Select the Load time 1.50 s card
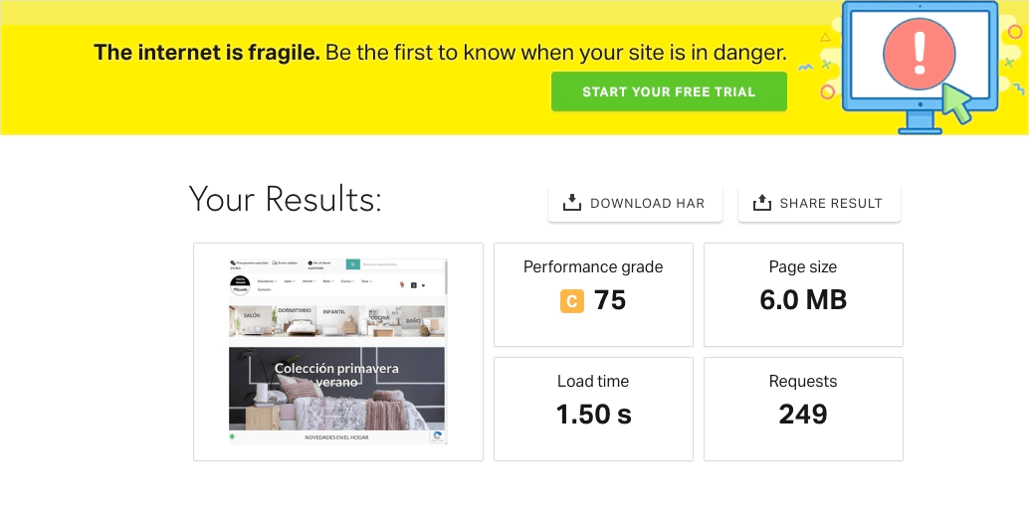 593,409
